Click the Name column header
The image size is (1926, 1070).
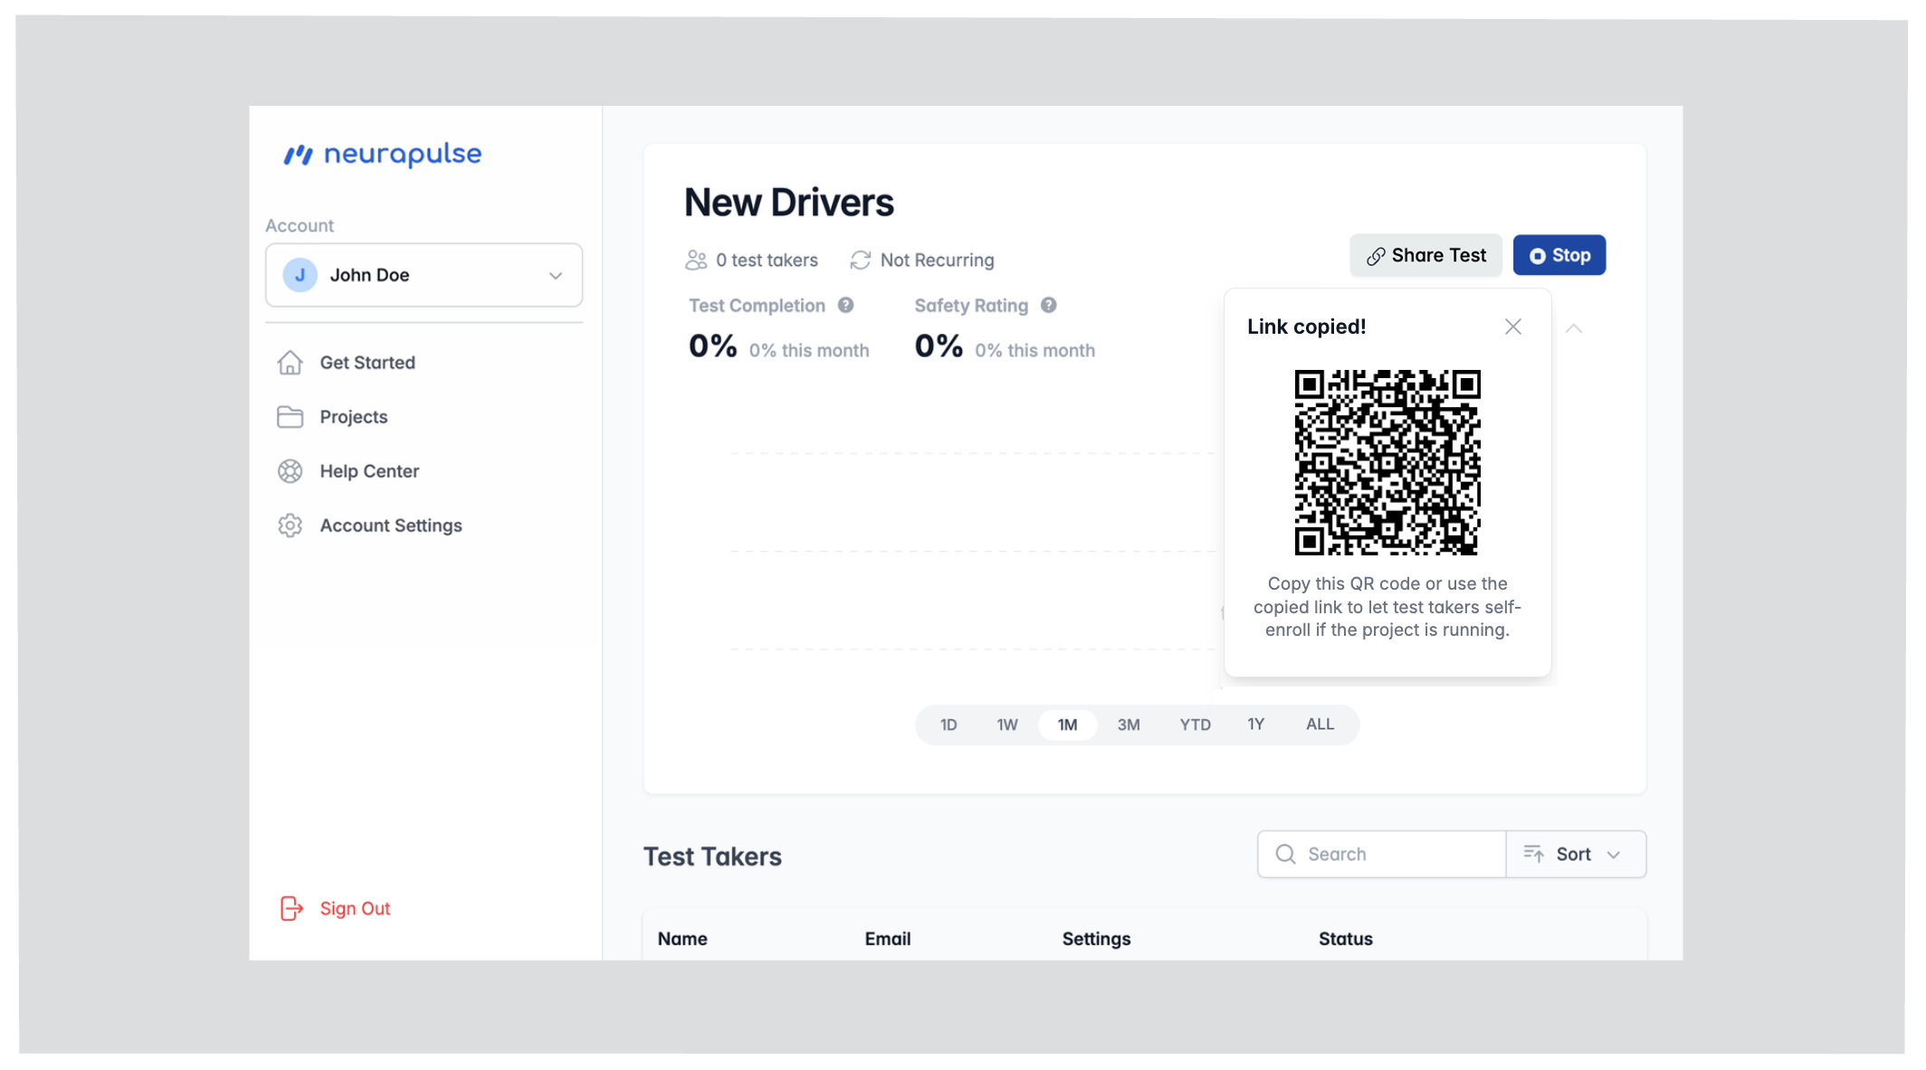click(x=682, y=939)
